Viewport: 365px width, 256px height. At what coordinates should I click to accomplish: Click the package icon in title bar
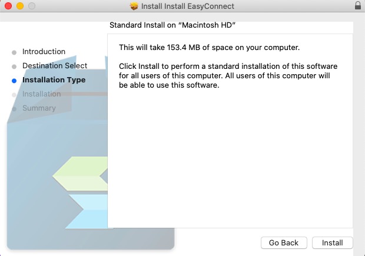point(134,6)
